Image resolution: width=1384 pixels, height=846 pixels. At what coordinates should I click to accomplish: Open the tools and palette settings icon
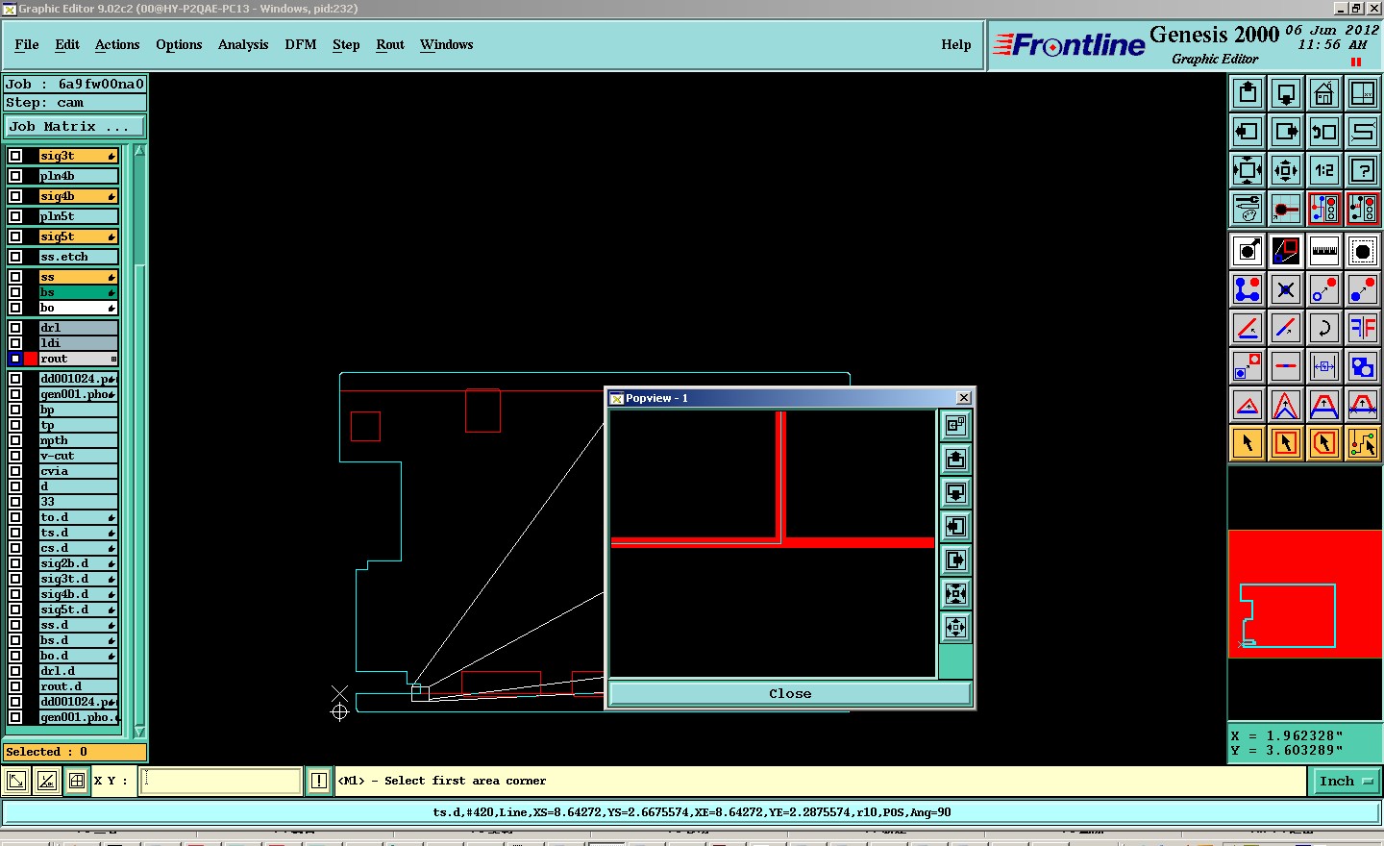click(x=1248, y=209)
